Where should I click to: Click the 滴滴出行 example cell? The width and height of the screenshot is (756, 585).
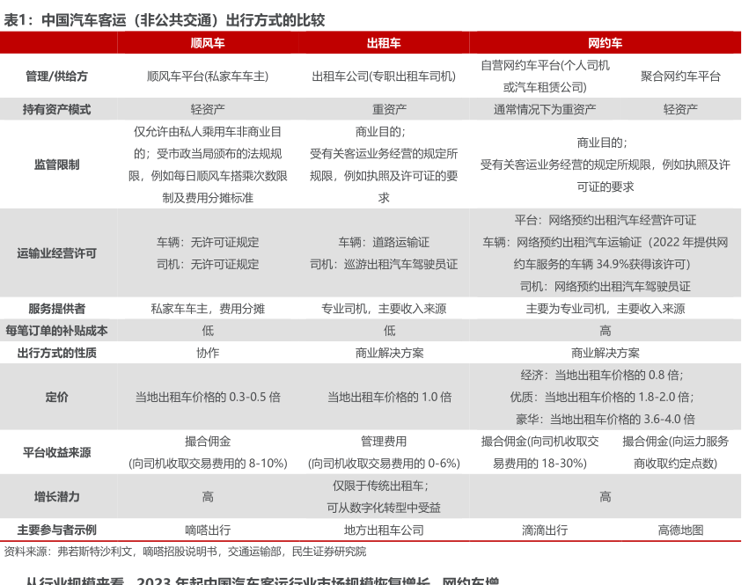click(544, 530)
